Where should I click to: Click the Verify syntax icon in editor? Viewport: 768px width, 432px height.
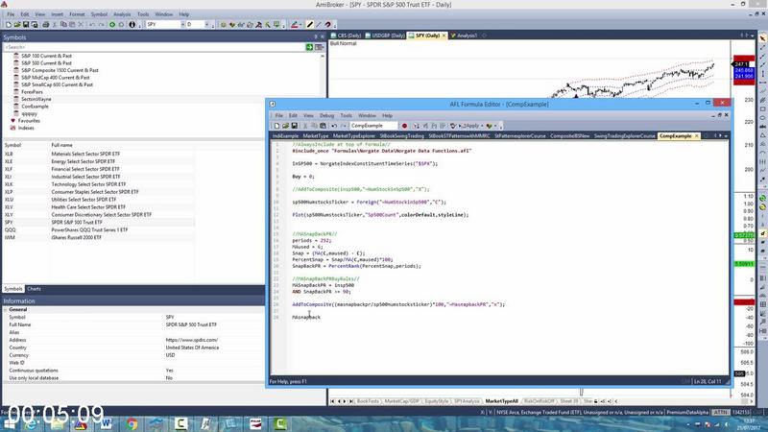(453, 126)
